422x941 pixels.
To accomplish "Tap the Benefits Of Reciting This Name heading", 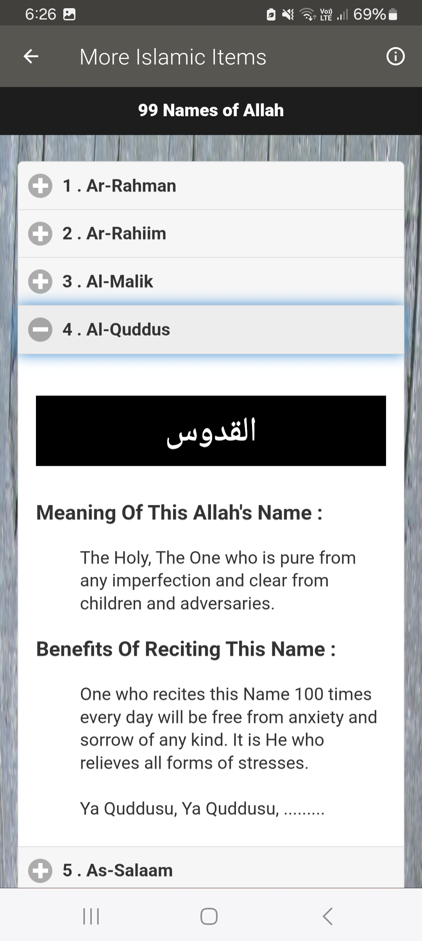I will click(x=186, y=649).
